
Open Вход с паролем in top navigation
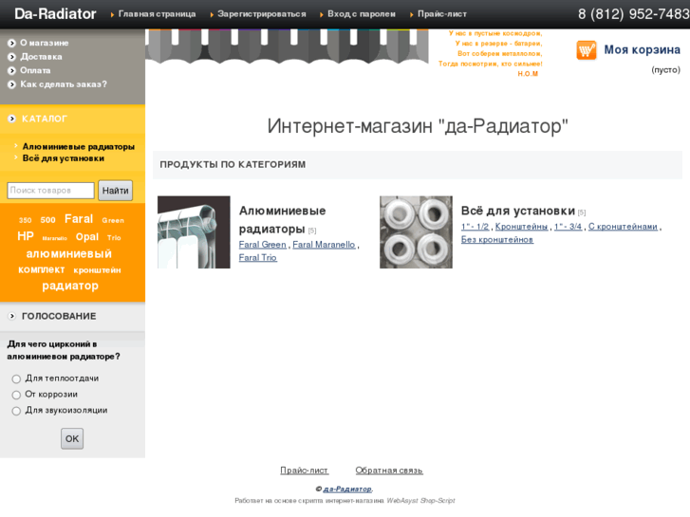click(362, 14)
